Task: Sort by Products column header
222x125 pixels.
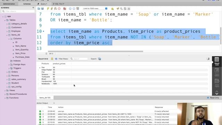Action: coord(45,64)
